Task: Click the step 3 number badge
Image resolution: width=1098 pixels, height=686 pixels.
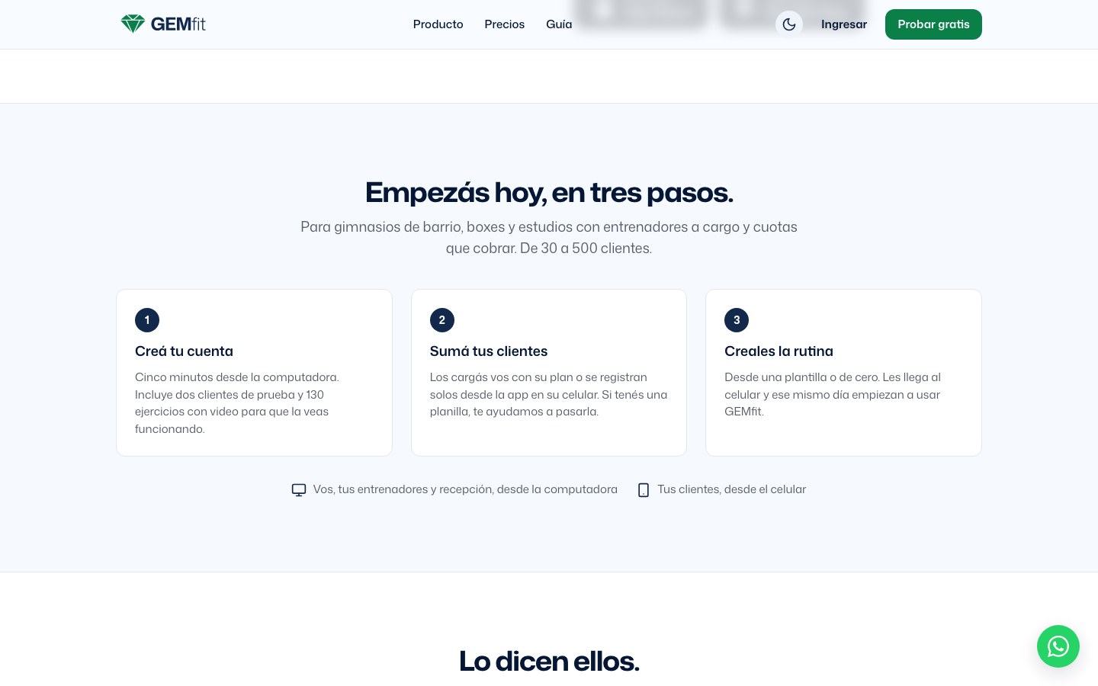Action: (x=737, y=320)
